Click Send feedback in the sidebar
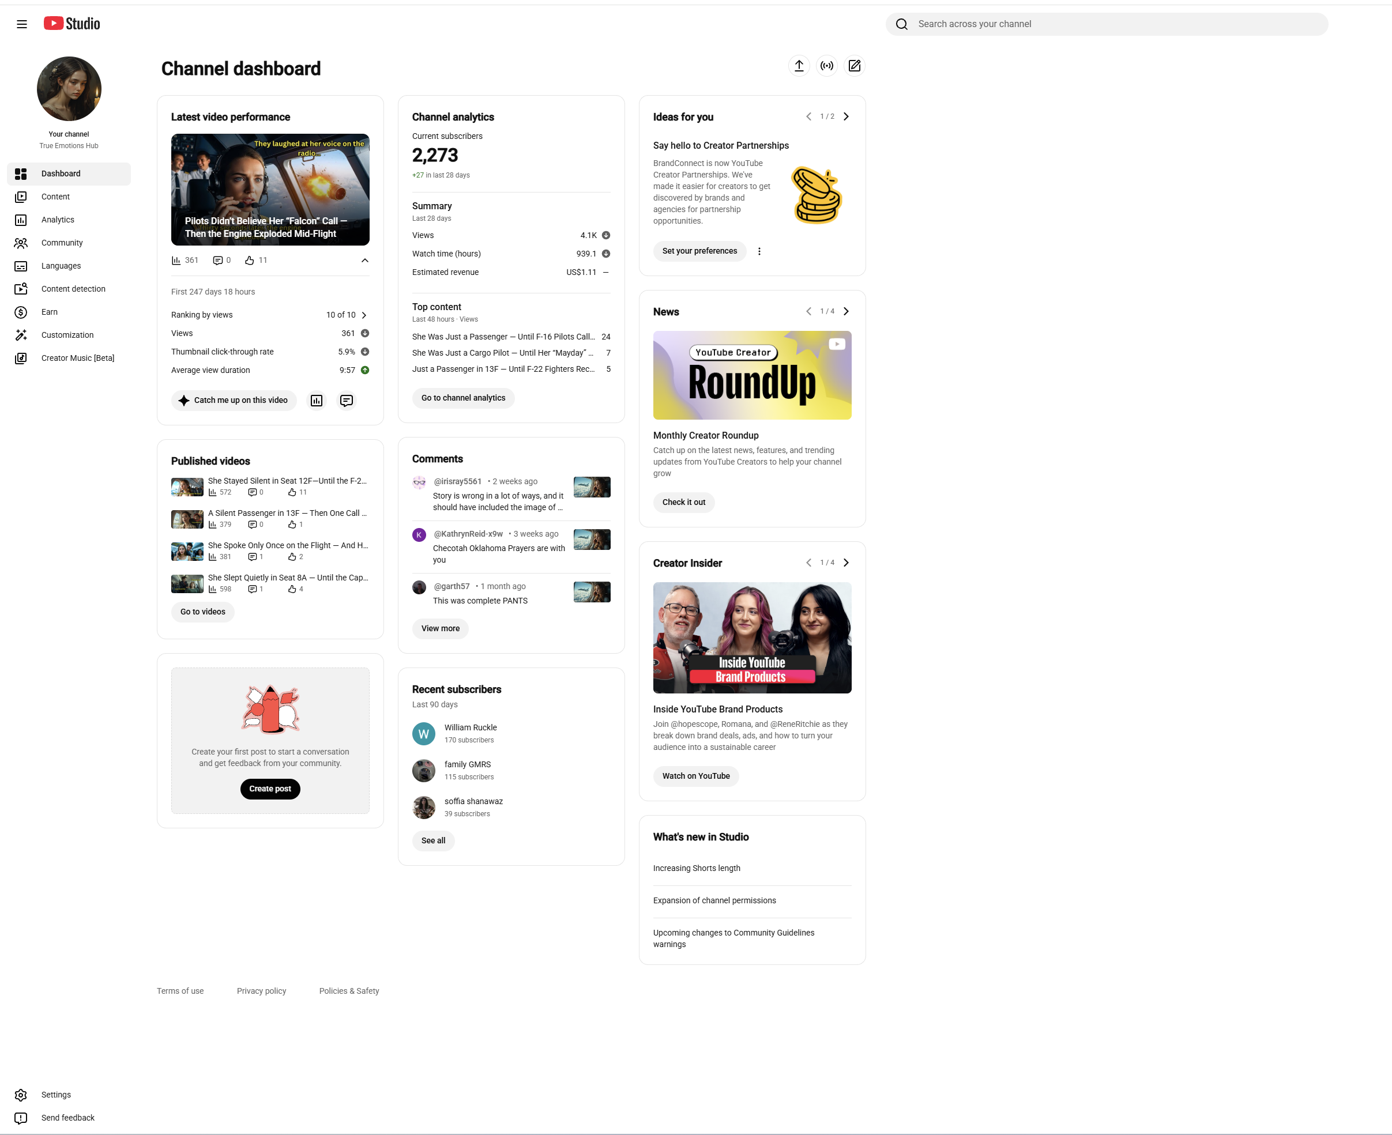 coord(69,1118)
